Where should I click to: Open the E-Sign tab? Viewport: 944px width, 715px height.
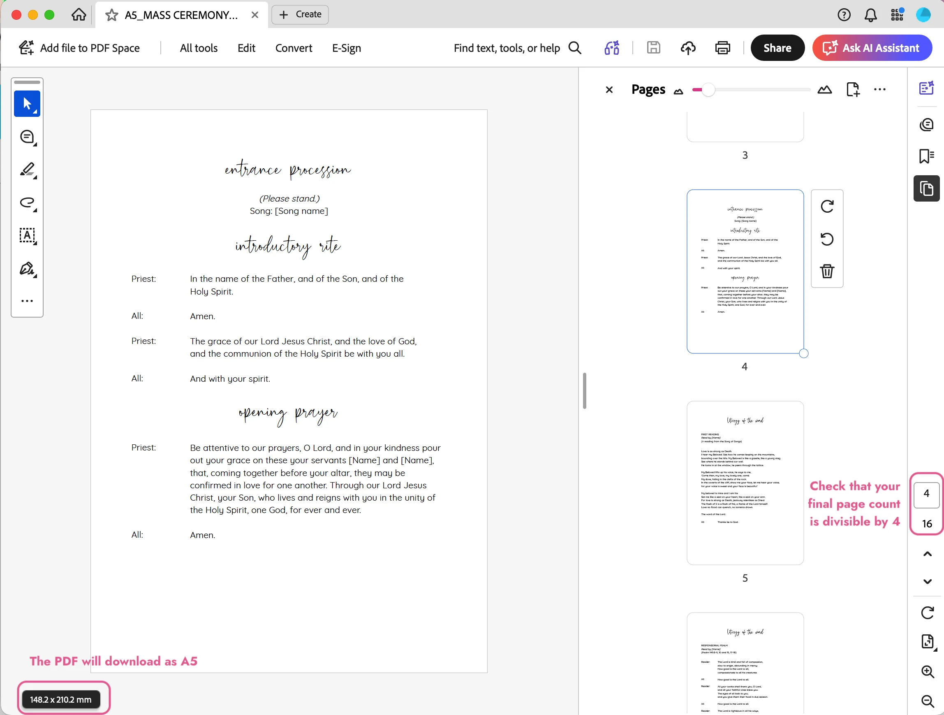click(x=346, y=48)
